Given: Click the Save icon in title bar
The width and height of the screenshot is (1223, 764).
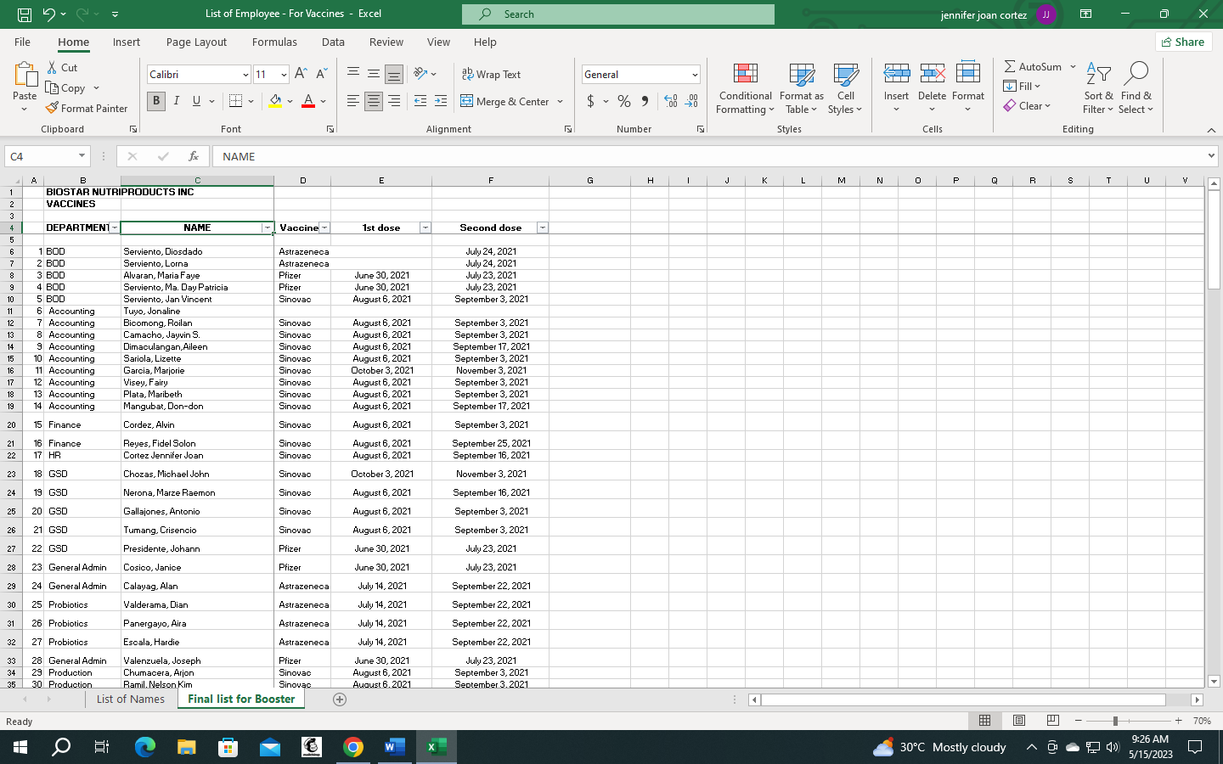Looking at the screenshot, I should pos(25,14).
